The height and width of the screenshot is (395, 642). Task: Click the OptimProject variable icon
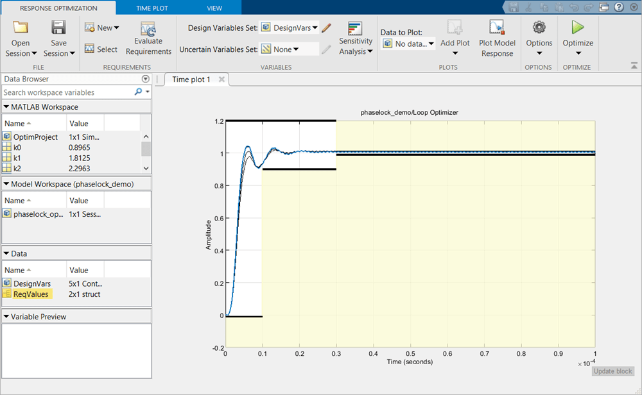point(7,137)
